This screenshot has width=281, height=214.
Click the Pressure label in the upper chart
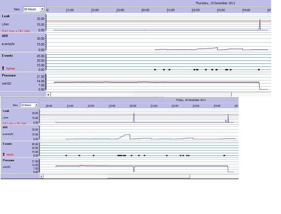(x=9, y=75)
